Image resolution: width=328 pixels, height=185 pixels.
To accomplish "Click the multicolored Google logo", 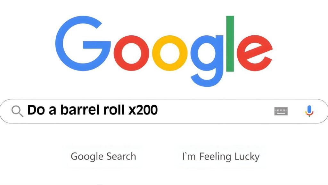I will click(164, 51).
